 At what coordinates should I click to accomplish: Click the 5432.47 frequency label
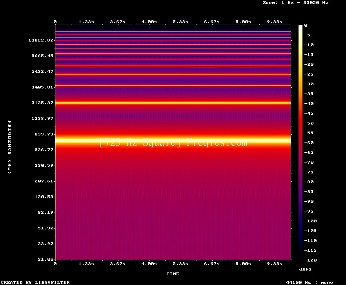click(x=42, y=71)
